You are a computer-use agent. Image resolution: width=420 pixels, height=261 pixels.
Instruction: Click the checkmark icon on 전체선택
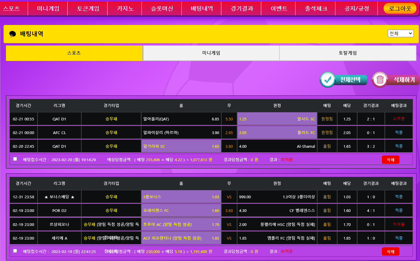coord(328,79)
